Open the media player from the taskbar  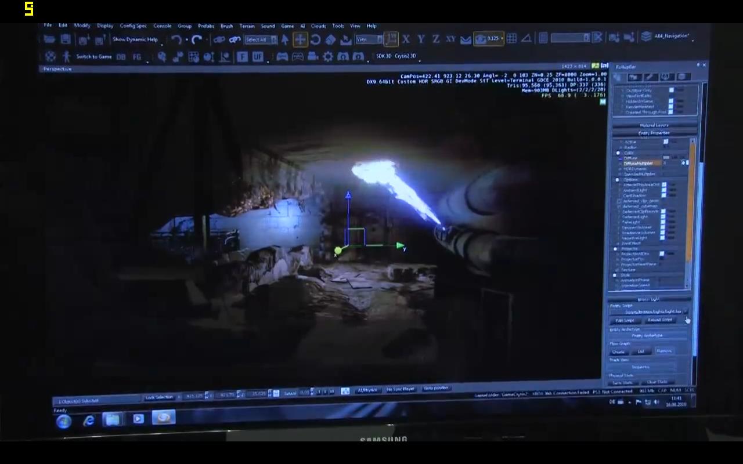coord(138,419)
